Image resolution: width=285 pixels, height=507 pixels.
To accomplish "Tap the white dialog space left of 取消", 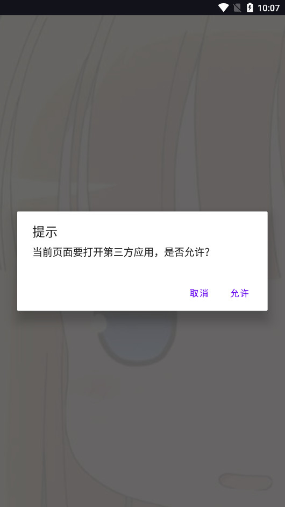I will click(x=100, y=293).
